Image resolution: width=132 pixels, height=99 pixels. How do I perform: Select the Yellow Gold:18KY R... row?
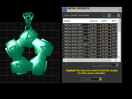coord(90,38)
